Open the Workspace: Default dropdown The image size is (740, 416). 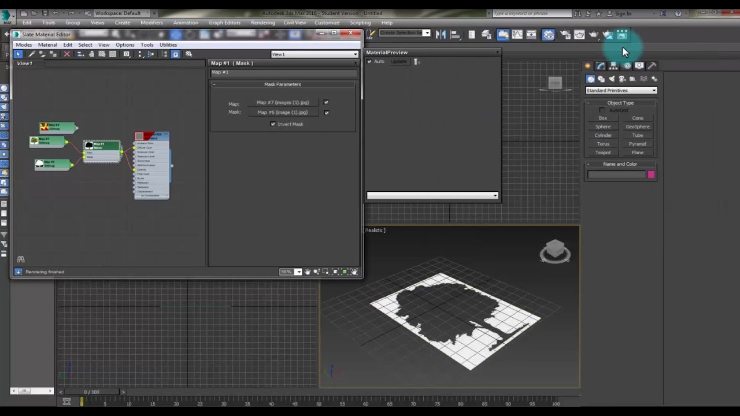[x=122, y=13]
